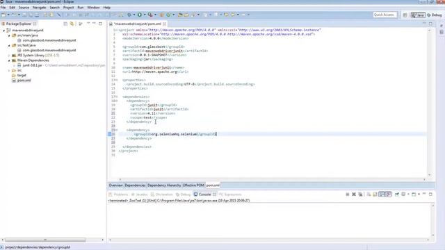This screenshot has height=250, width=445.
Task: Close the pom.xml editor tab
Action: [x=164, y=24]
